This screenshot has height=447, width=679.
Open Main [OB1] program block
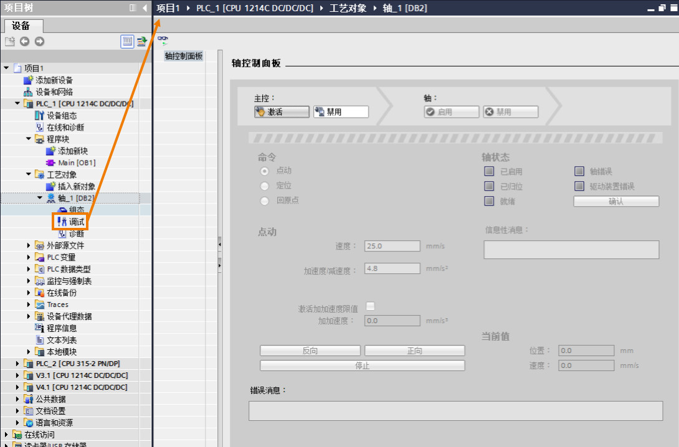(70, 162)
